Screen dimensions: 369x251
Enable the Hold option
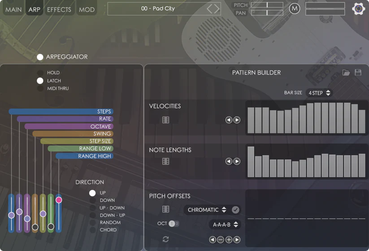pos(40,73)
